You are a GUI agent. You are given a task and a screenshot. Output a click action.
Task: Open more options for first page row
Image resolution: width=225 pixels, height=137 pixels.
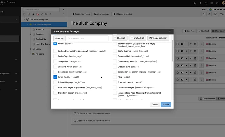point(201,44)
